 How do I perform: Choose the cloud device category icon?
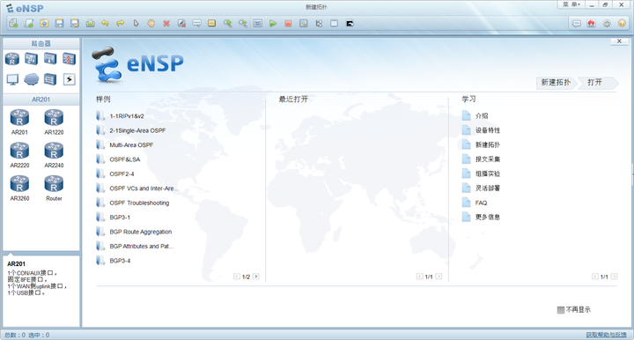point(31,79)
